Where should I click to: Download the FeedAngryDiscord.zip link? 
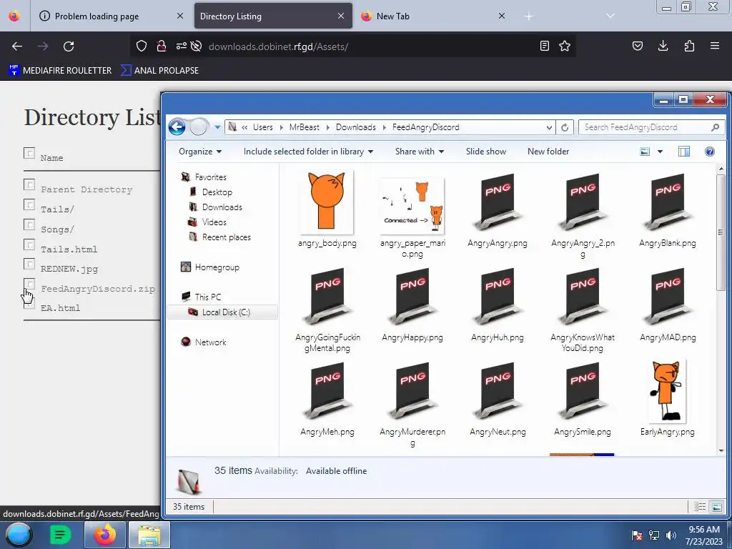(97, 289)
